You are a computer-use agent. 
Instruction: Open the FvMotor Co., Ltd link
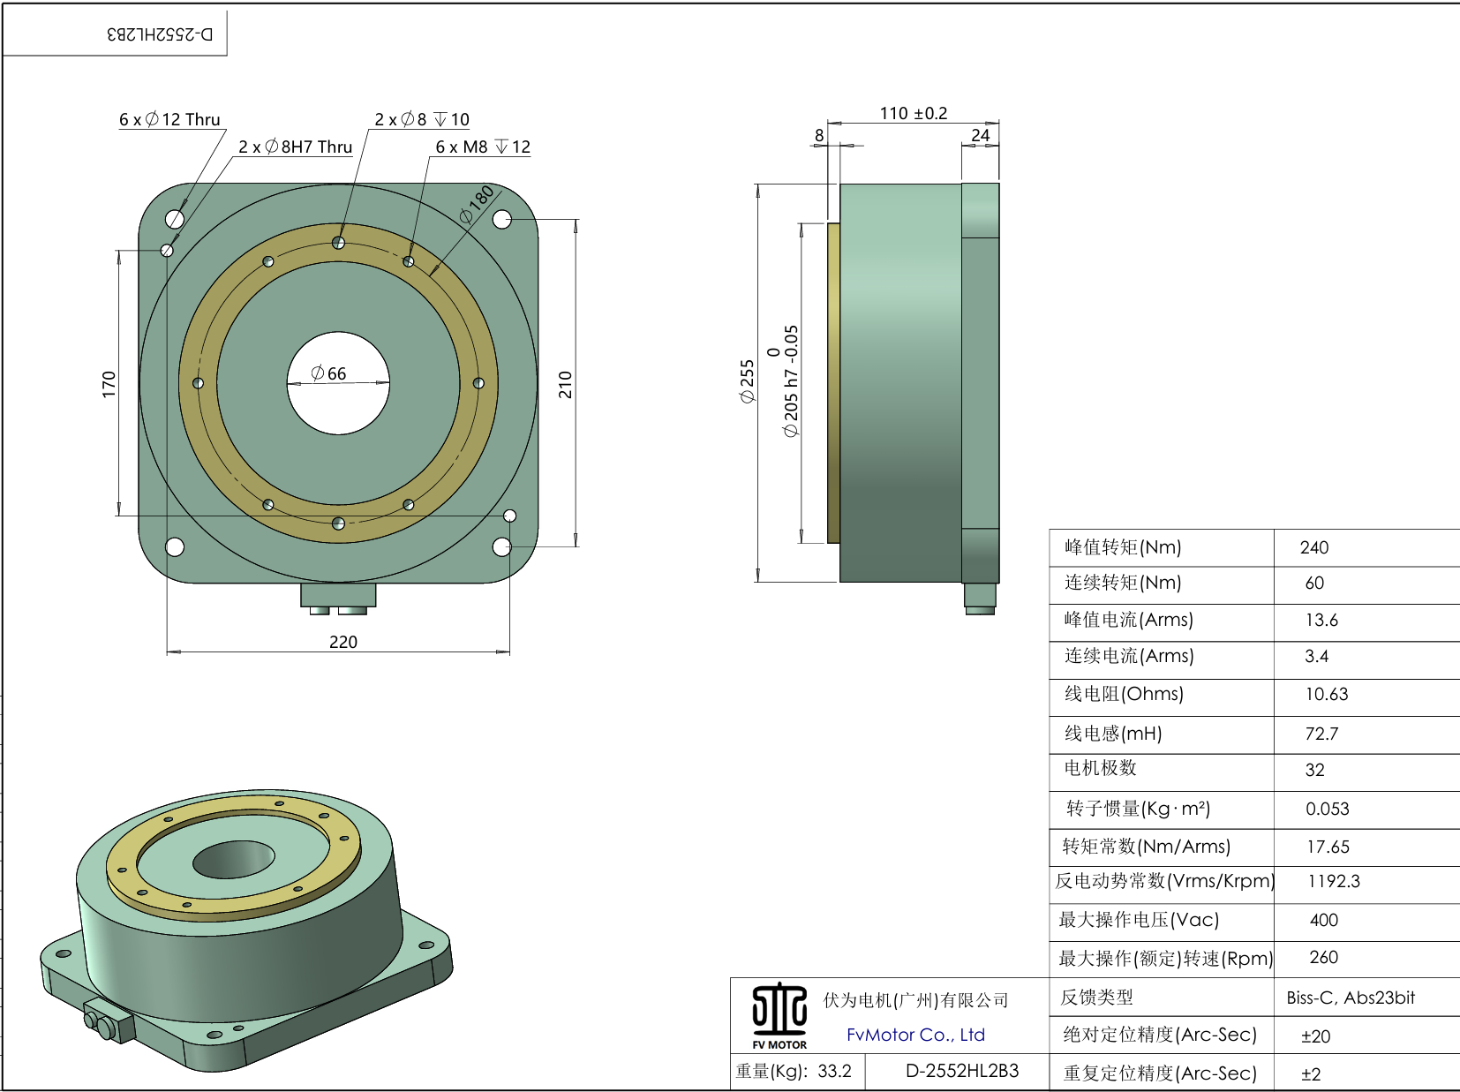914,1035
